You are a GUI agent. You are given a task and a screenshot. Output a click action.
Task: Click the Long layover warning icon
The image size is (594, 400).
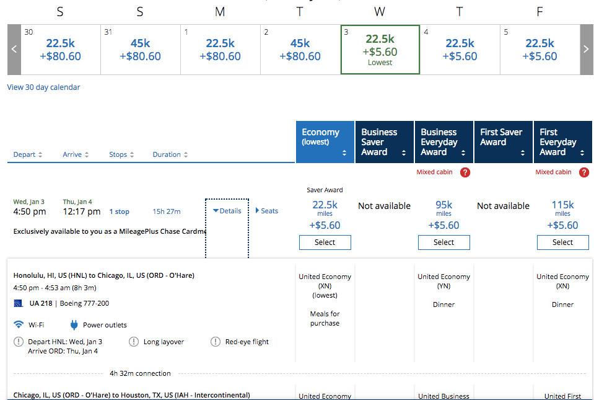(134, 342)
